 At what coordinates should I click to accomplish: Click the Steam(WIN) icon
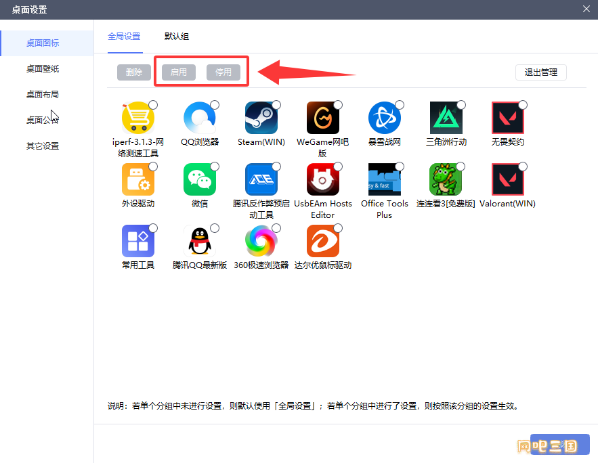(261, 118)
